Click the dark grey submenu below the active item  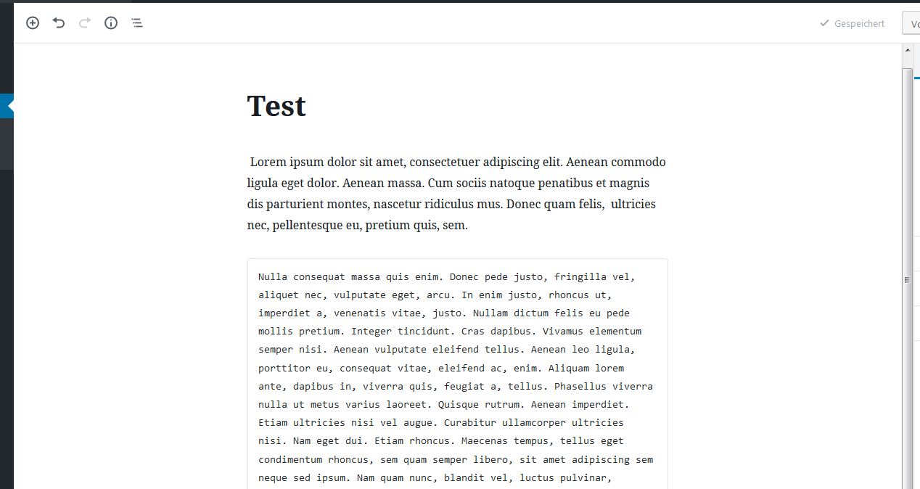pos(7,144)
